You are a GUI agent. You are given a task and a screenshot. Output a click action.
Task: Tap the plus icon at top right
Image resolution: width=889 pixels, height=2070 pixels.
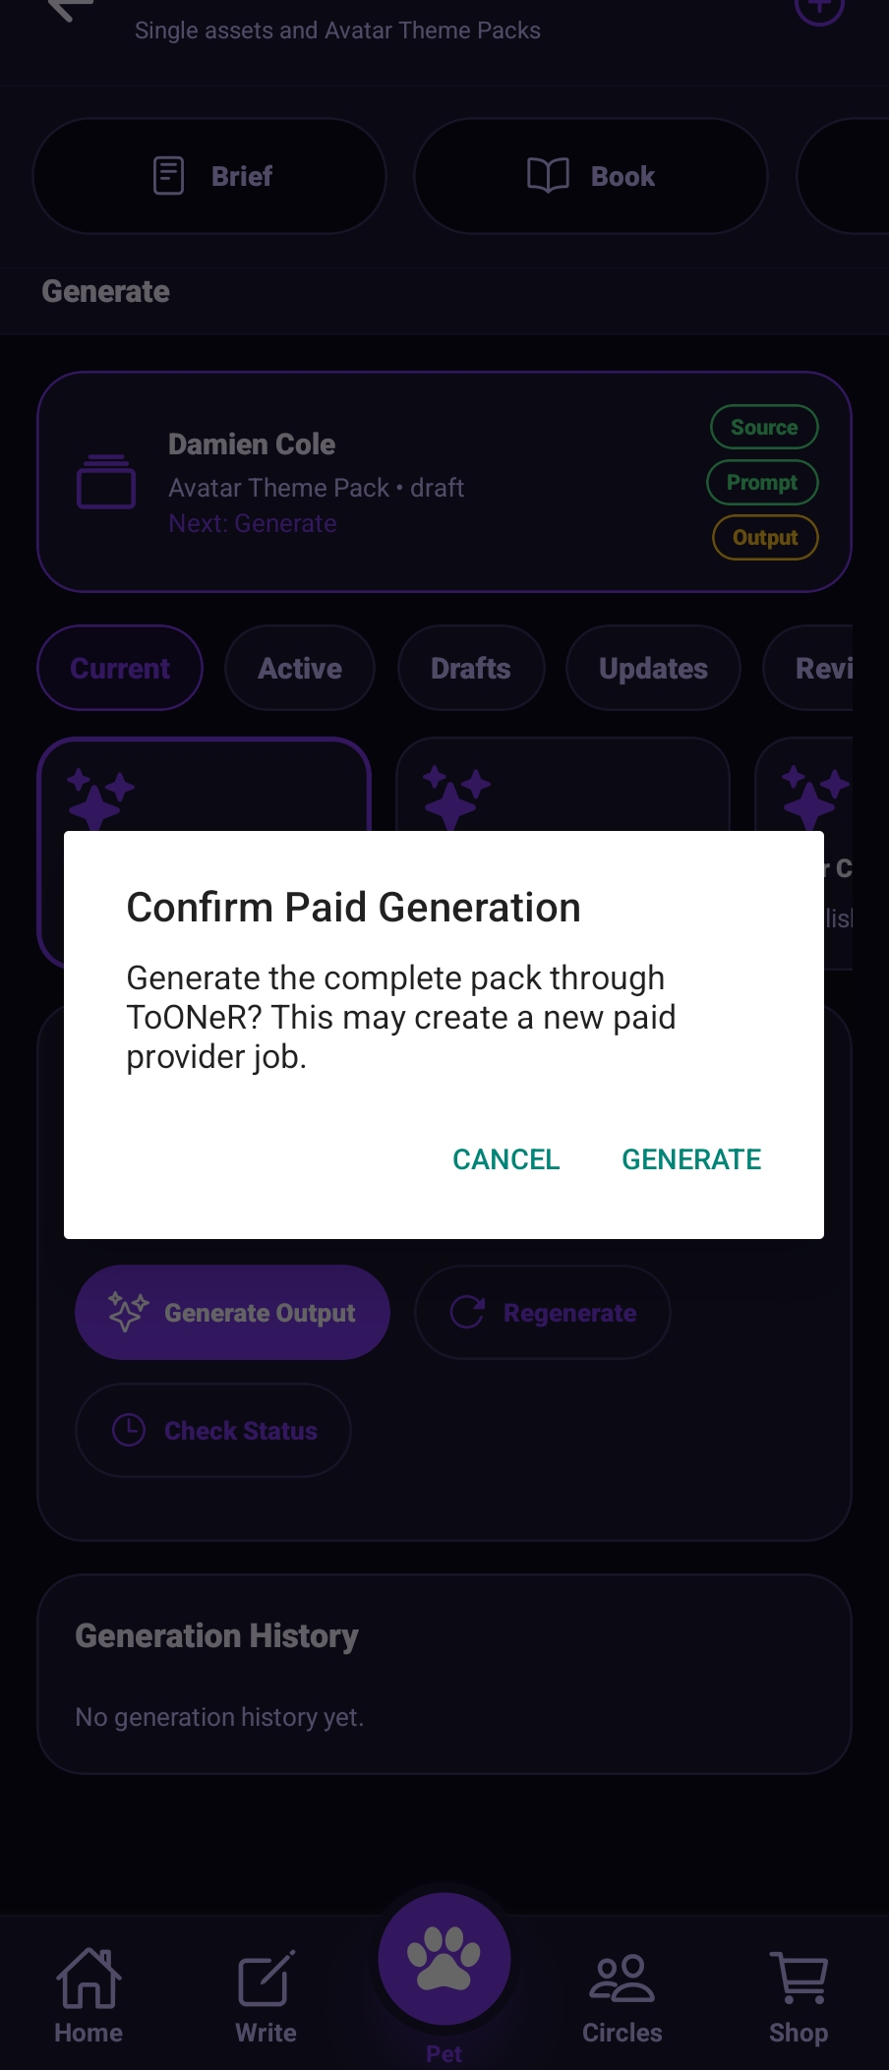(819, 10)
